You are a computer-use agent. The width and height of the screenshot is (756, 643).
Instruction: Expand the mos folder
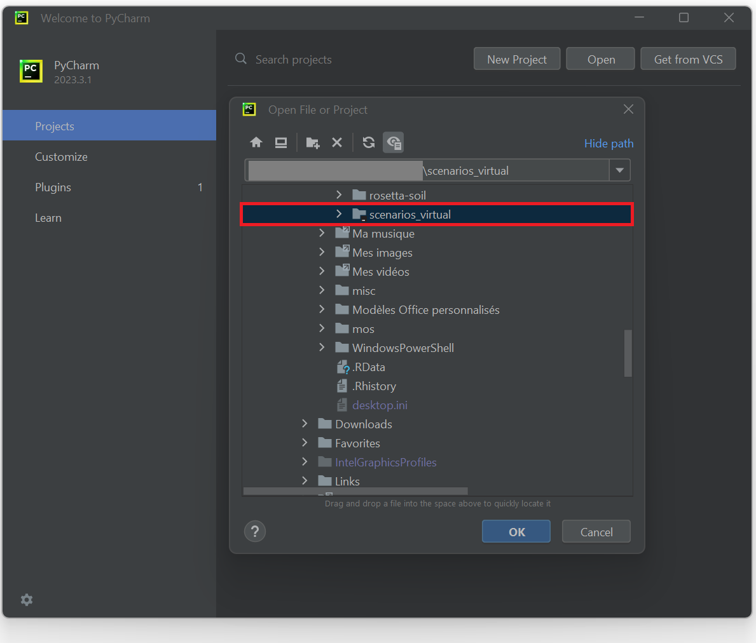pyautogui.click(x=322, y=328)
